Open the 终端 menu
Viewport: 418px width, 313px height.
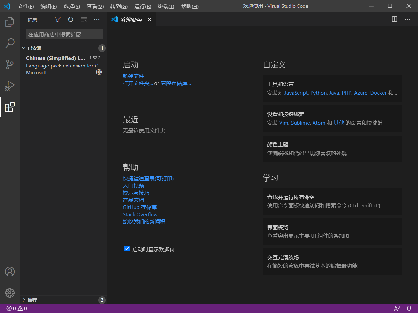166,6
